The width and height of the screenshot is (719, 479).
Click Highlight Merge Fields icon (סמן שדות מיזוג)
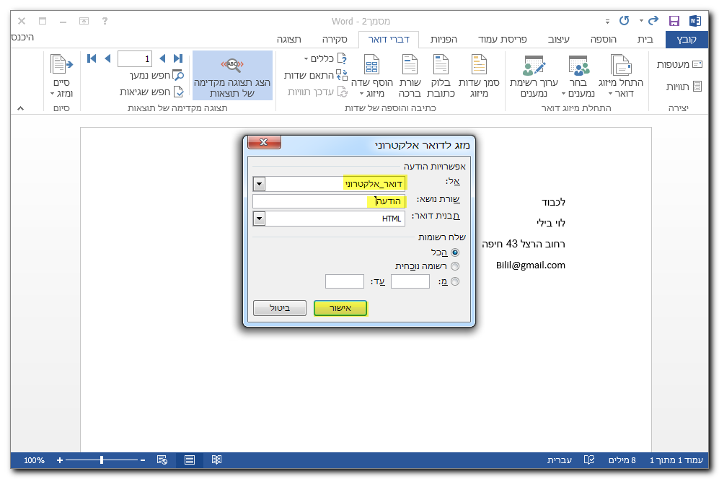coord(479,66)
